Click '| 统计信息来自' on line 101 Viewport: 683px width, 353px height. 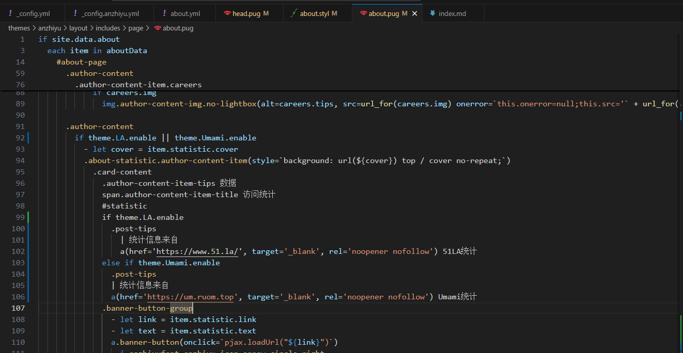tap(149, 240)
